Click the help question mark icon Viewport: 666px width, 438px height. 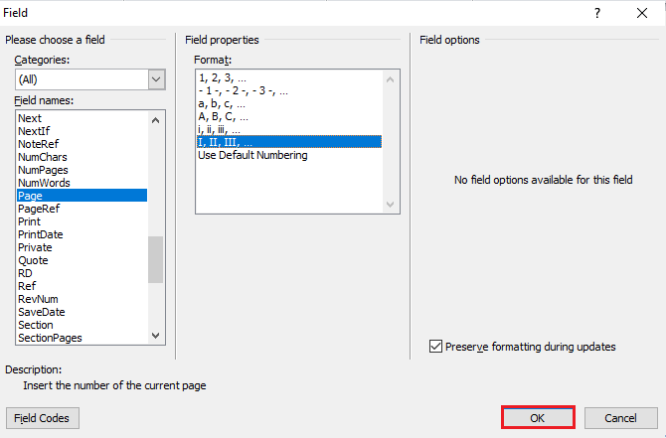tap(597, 13)
